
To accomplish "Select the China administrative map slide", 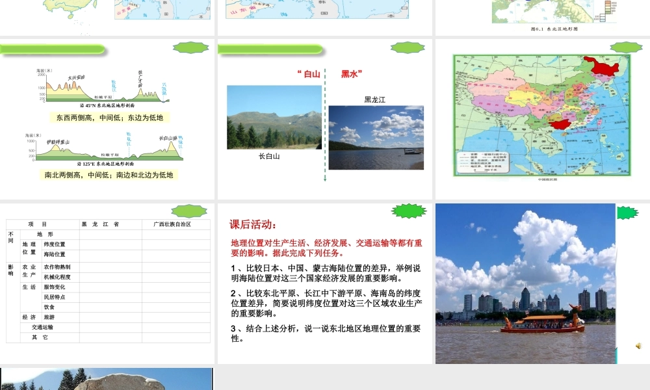I will tap(543, 120).
